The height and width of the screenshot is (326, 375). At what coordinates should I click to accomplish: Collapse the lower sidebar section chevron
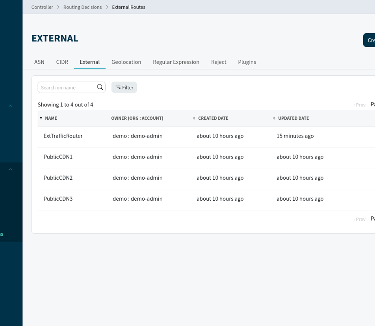point(11,170)
